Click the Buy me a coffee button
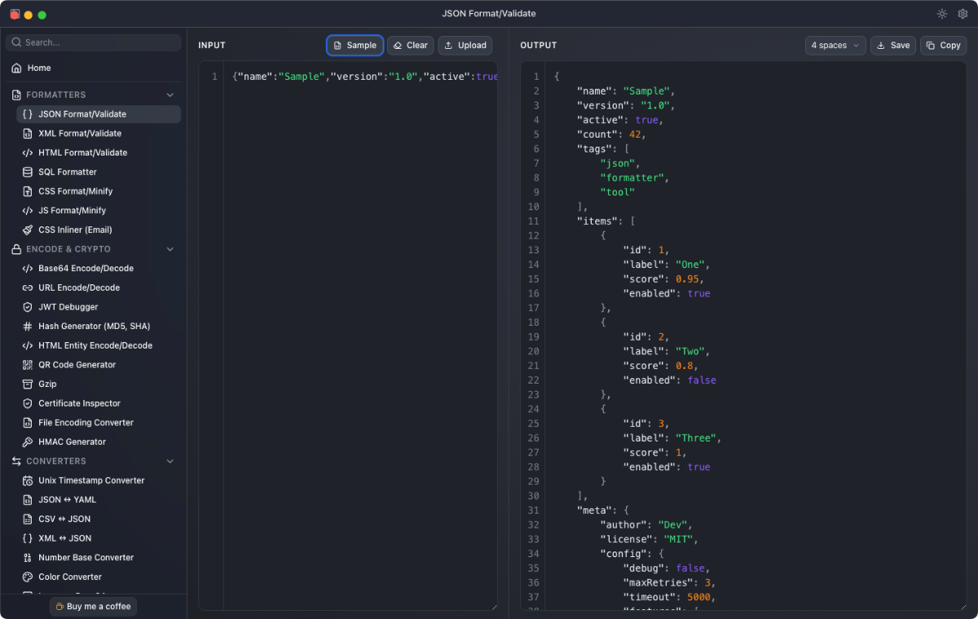 (x=92, y=606)
